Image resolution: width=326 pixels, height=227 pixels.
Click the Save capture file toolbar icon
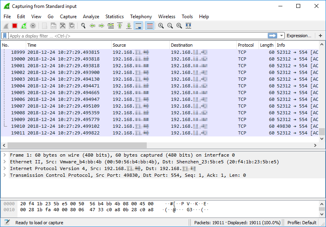tap(54, 26)
